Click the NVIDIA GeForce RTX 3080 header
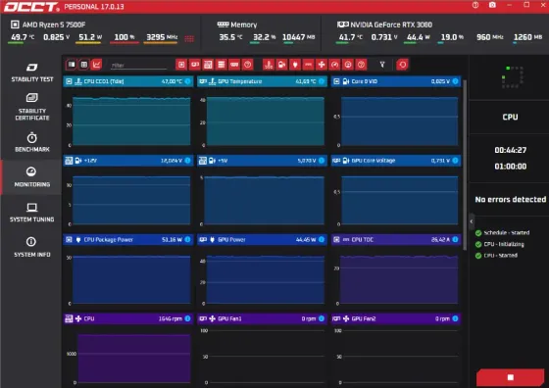 click(384, 24)
